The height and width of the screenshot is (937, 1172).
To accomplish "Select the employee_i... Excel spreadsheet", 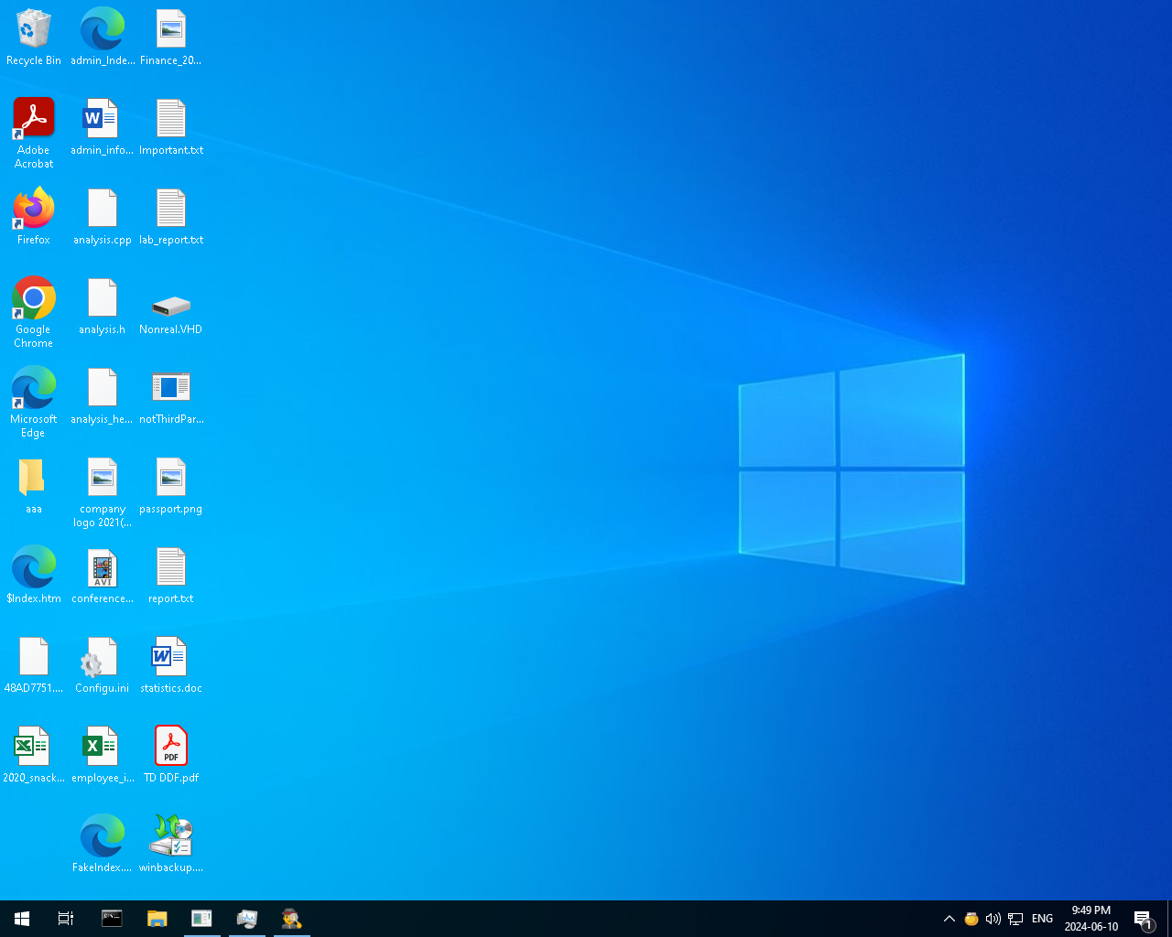I will pyautogui.click(x=103, y=755).
